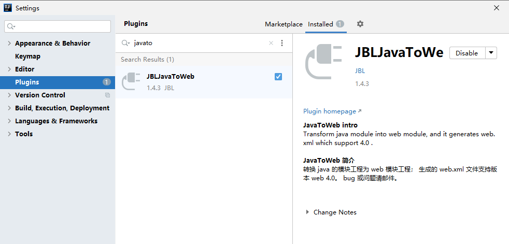
Task: Uncheck the JBLJavaToWeb enabled checkbox
Action: 278,77
